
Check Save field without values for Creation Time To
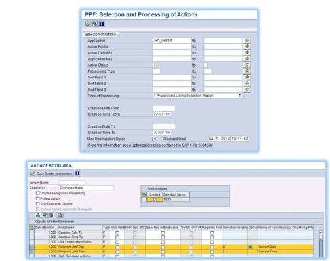(163, 237)
